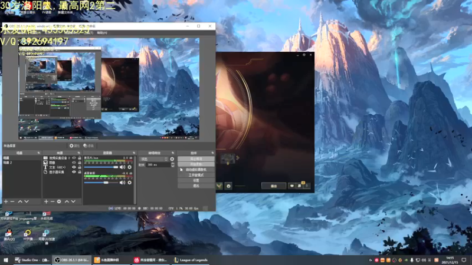Toggle lock on the image source

(x=80, y=163)
